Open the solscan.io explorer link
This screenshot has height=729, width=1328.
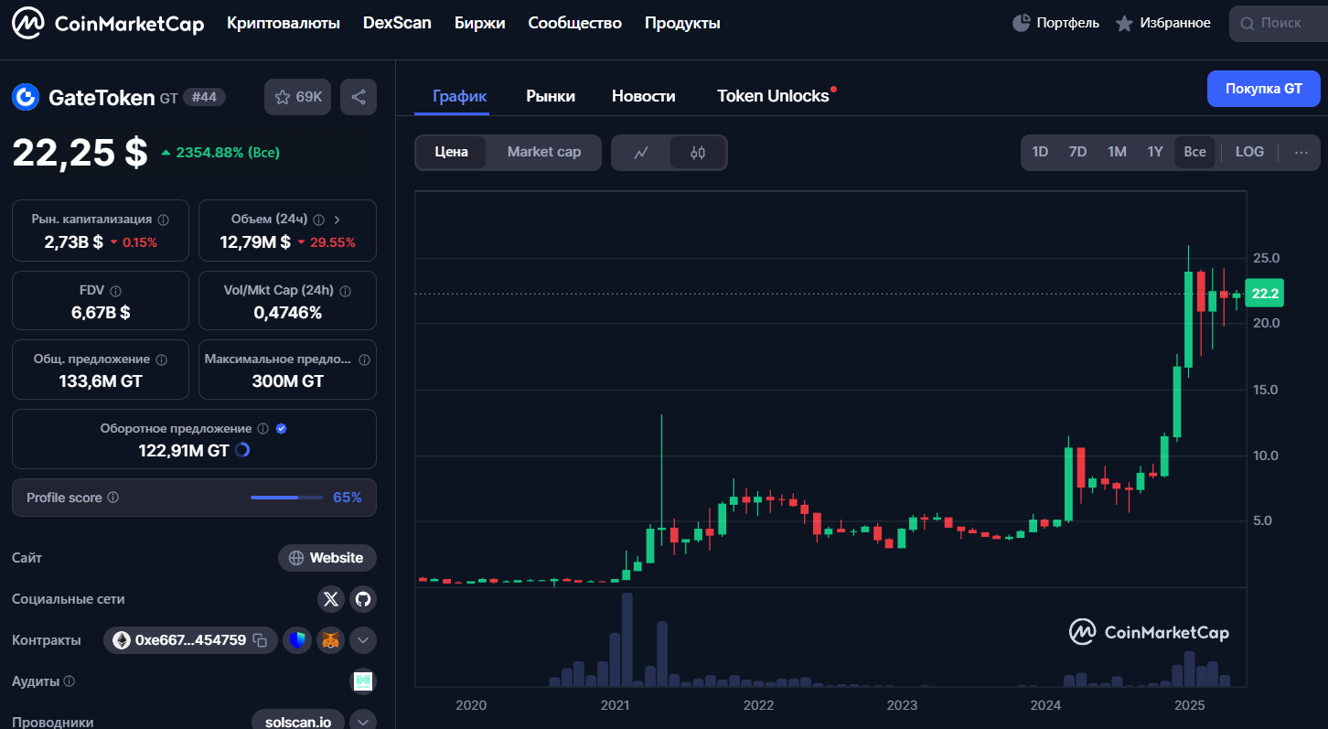pos(299,721)
